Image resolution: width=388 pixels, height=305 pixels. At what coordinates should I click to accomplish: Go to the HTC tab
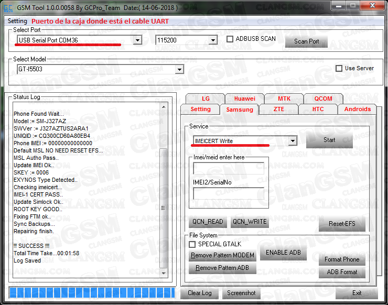pos(318,109)
